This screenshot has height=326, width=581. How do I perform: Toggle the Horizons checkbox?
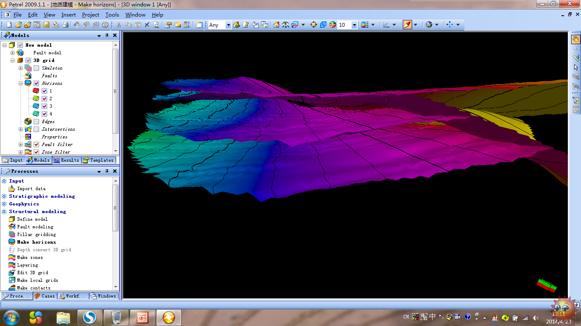(x=36, y=83)
